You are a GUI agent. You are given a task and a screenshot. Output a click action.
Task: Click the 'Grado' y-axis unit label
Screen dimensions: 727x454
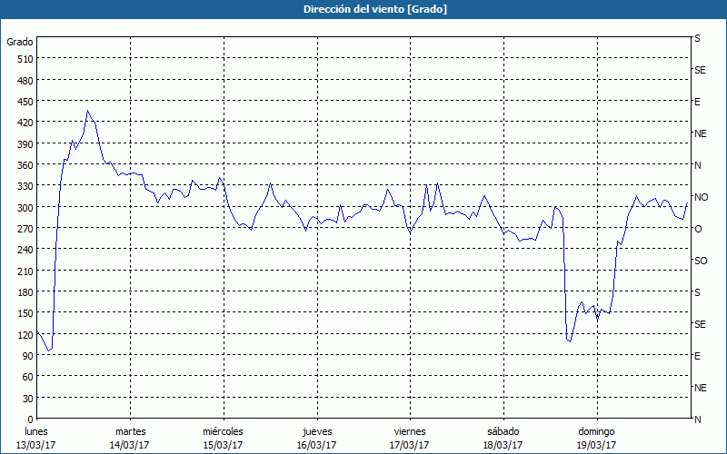tap(20, 42)
